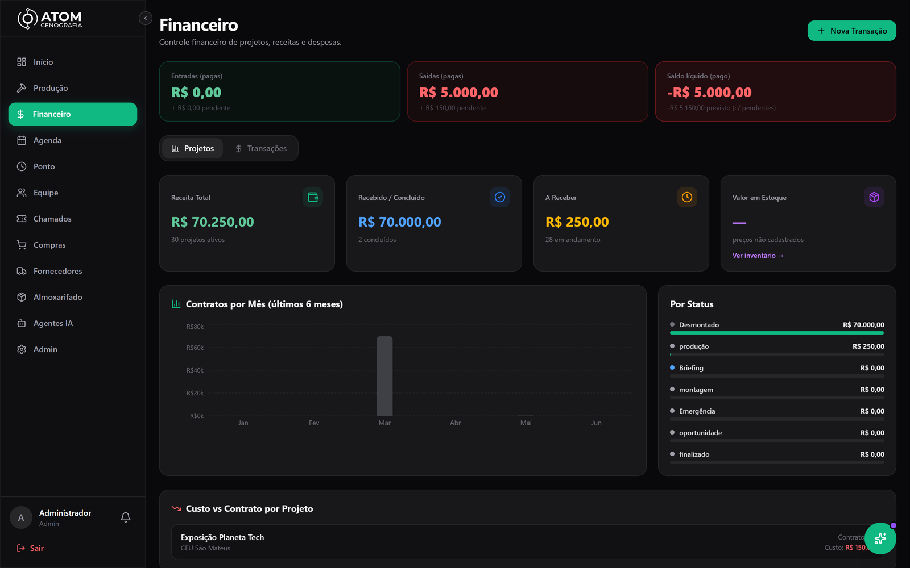
Task: Switch to the Projetos tab
Action: click(x=193, y=148)
